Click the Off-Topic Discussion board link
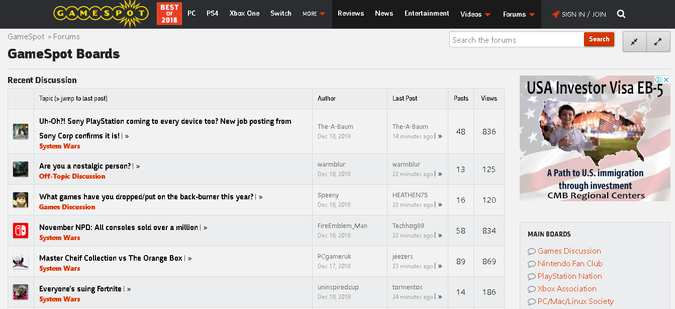Image resolution: width=675 pixels, height=309 pixels. tap(72, 177)
